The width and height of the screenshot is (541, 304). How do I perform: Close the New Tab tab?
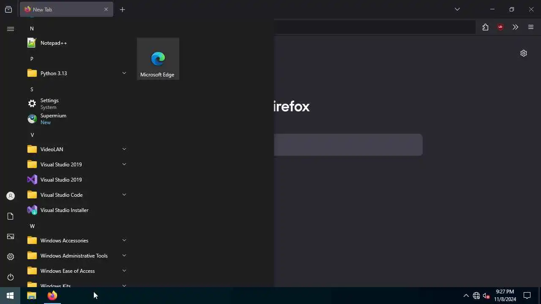[106, 9]
